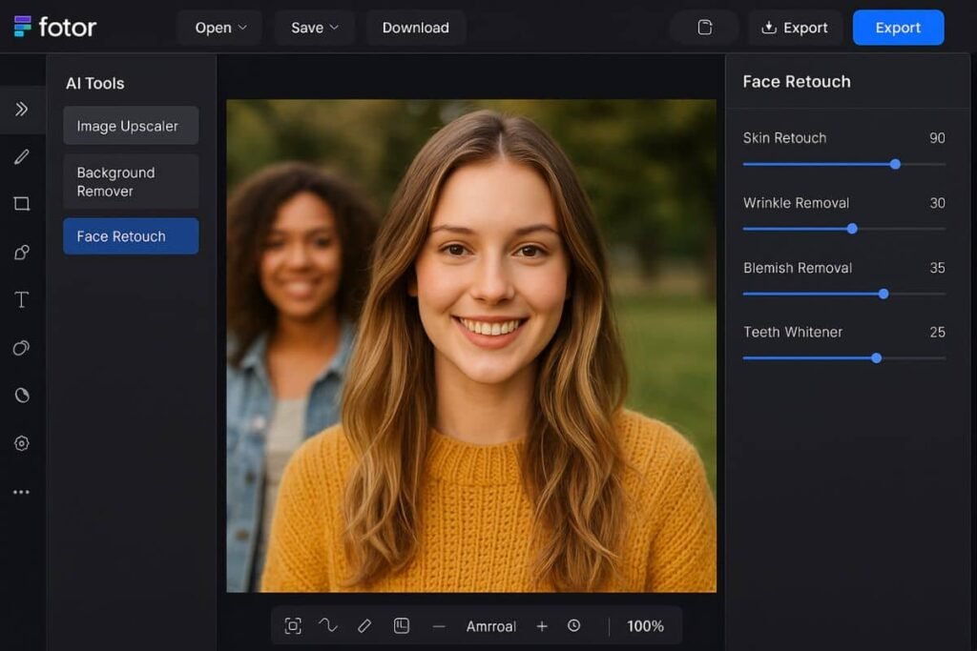Click the copy icon in the top bar

(x=704, y=28)
